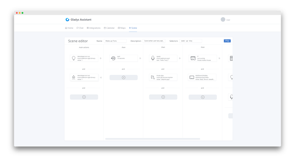Click the music note icon on music.play

153,77
